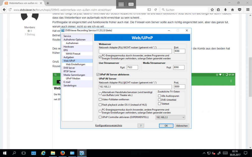Click the Firefox Suchen search box
The height and width of the screenshot is (157, 252).
click(184, 10)
